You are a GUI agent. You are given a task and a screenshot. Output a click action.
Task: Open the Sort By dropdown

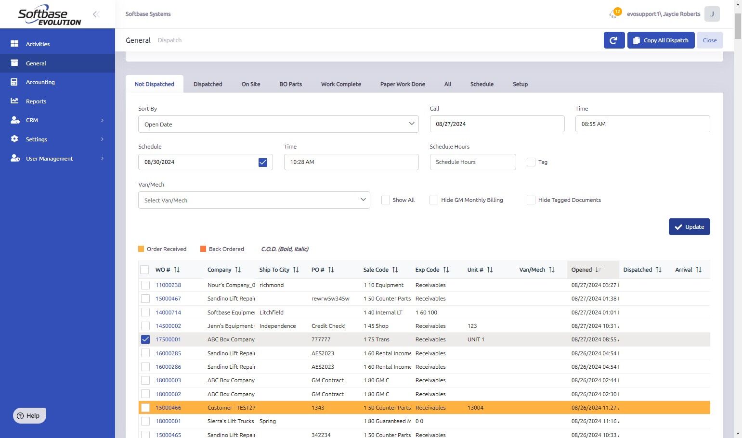point(278,124)
